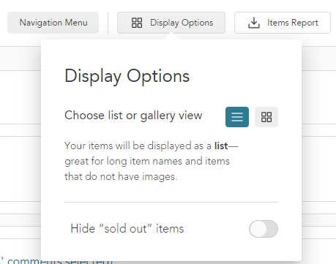
Task: Switch to gallery view grid icon
Action: [x=266, y=117]
